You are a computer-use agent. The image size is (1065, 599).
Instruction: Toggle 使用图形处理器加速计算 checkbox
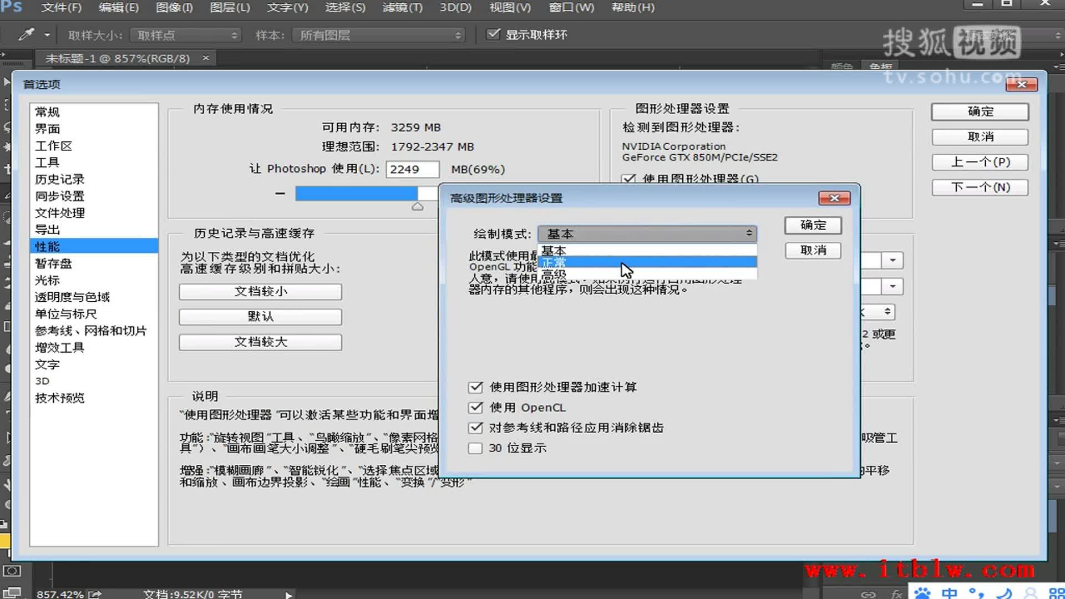[475, 387]
